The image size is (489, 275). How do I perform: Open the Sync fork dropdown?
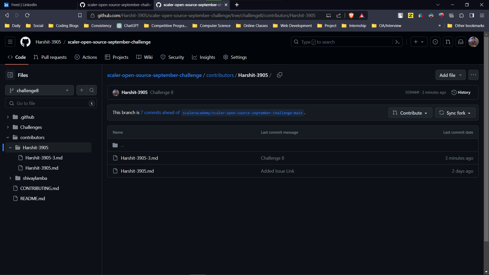coord(455,113)
